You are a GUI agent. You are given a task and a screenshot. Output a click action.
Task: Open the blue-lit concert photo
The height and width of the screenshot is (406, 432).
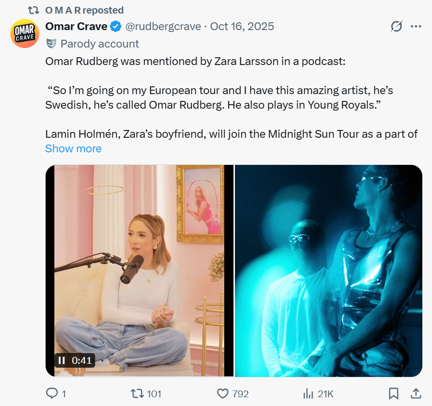(x=329, y=271)
